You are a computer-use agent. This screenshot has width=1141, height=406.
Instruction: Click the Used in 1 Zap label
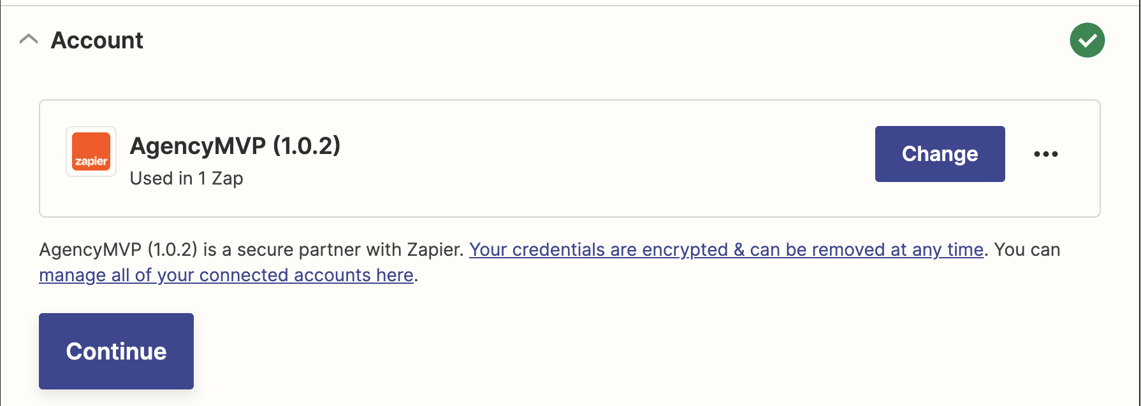point(186,178)
